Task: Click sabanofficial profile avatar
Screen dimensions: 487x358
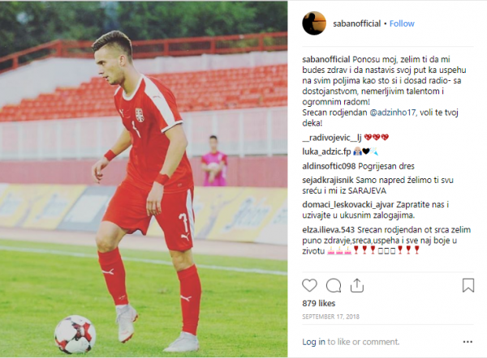Action: 314,23
